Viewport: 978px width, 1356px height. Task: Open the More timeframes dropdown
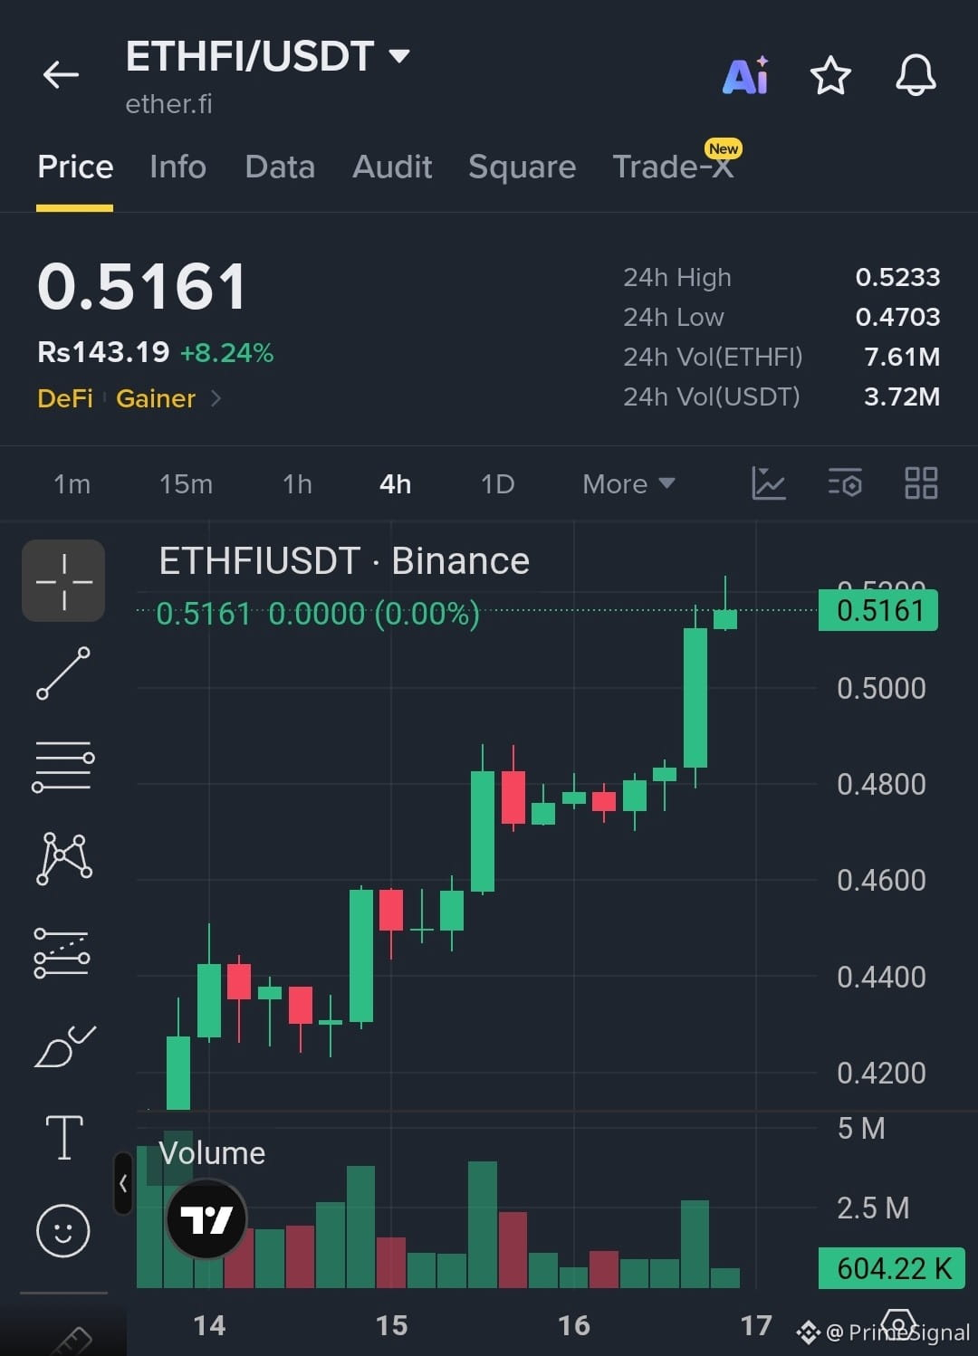628,484
